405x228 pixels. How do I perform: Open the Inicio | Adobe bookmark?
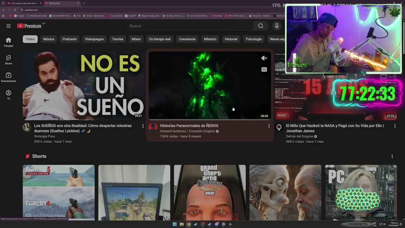point(115,16)
